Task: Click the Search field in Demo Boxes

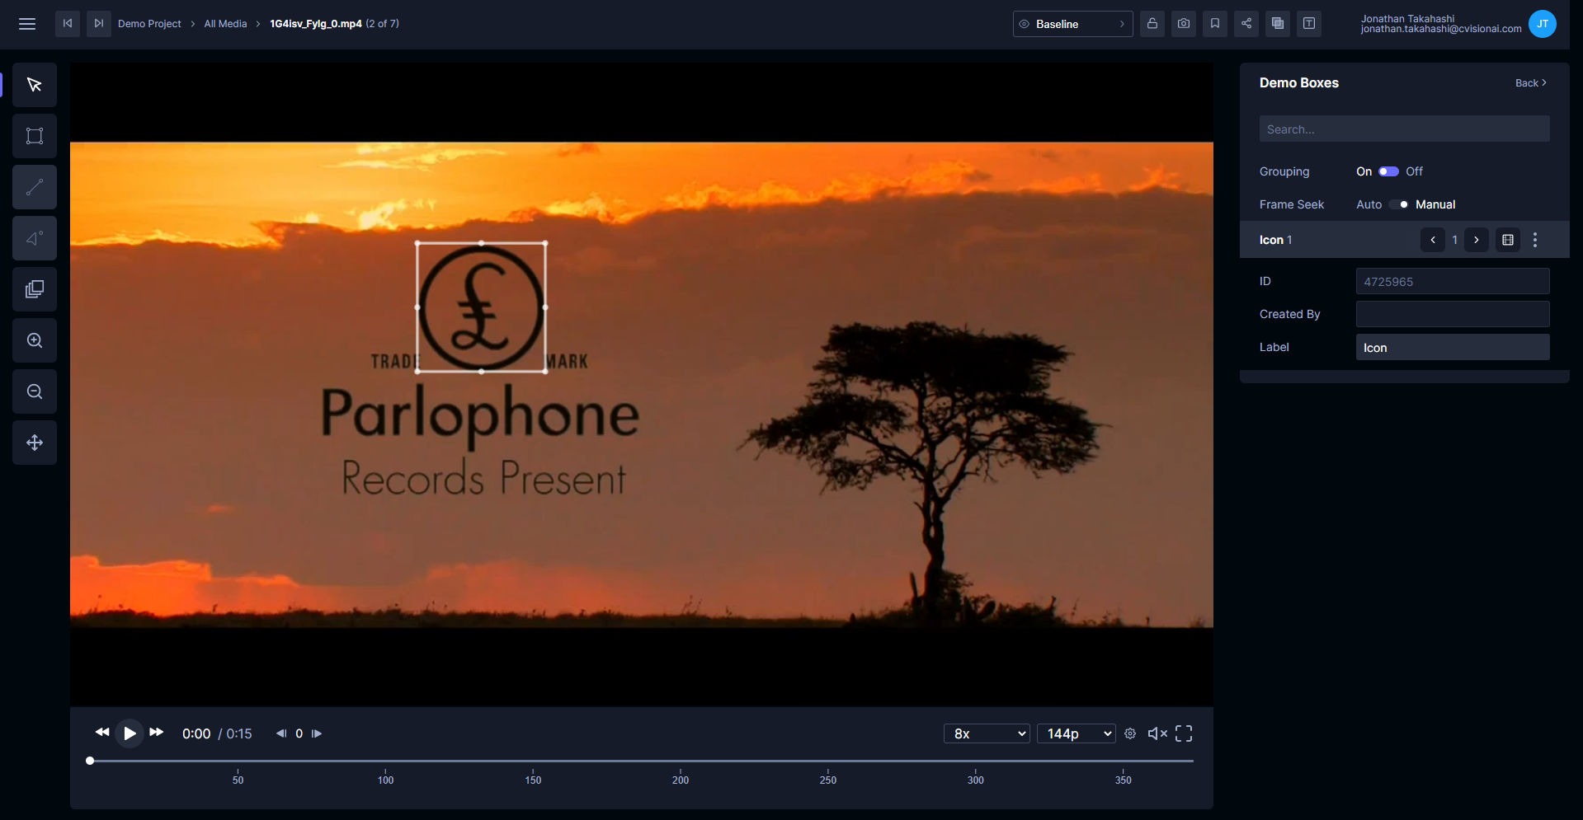Action: pyautogui.click(x=1404, y=129)
